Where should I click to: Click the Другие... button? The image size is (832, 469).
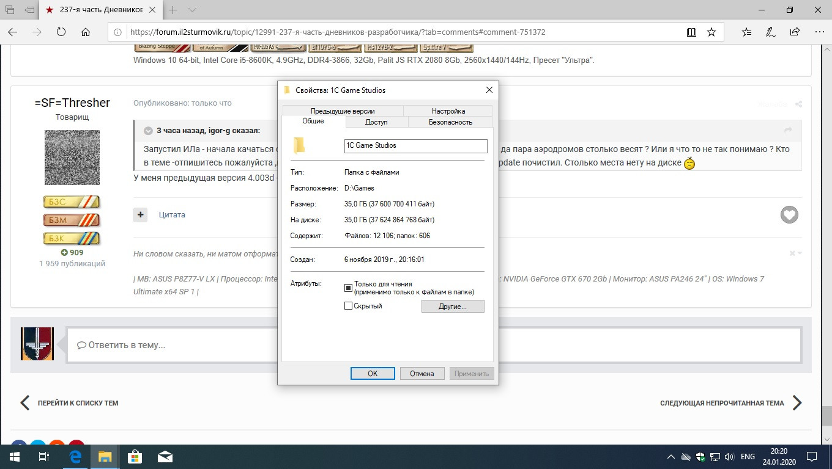453,306
